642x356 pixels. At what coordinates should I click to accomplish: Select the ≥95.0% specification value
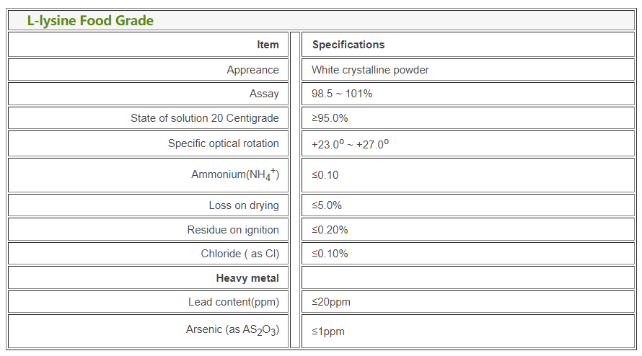(330, 118)
